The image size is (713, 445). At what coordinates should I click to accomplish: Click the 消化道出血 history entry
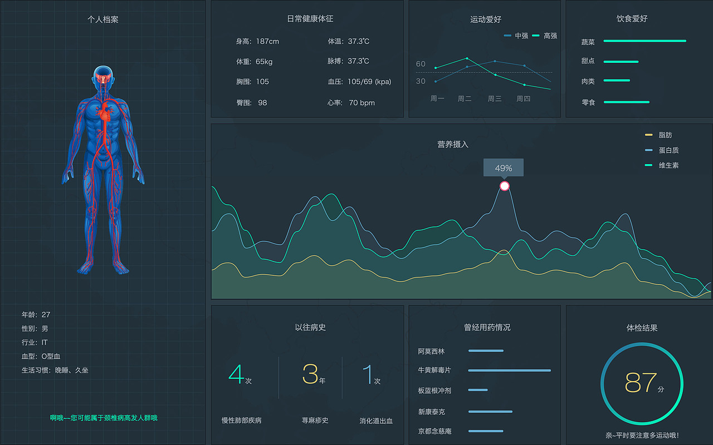[x=377, y=421]
